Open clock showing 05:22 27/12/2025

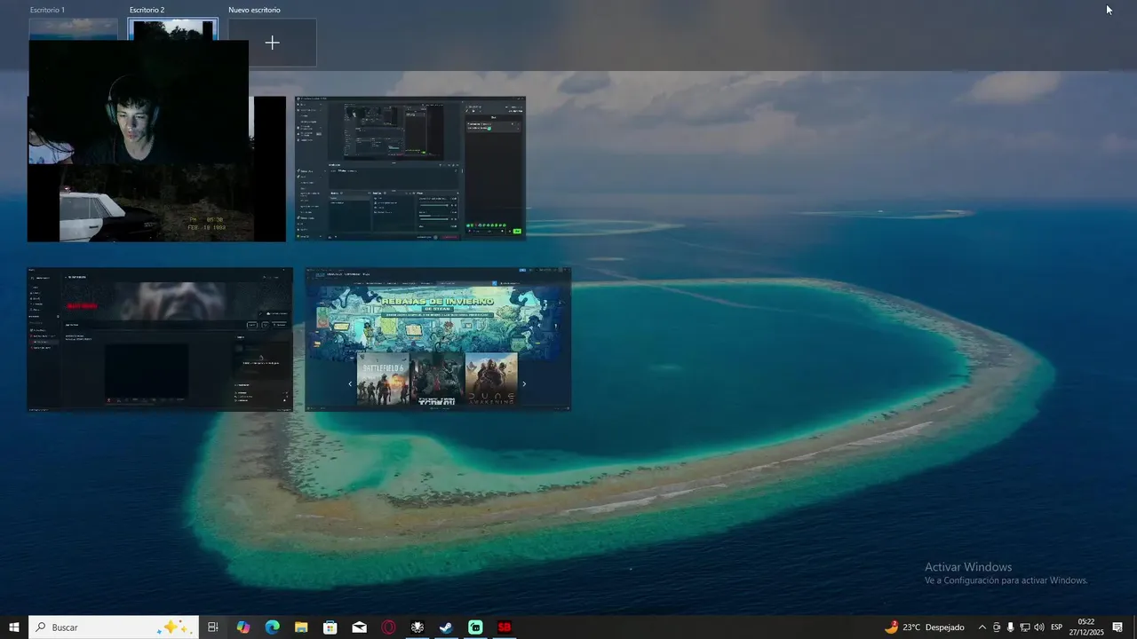(x=1086, y=627)
